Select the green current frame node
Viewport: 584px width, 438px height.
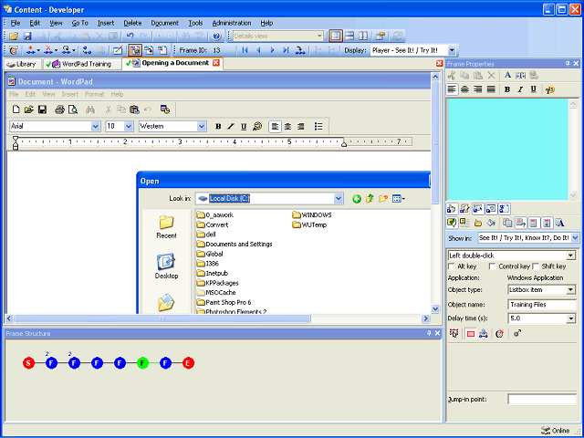click(x=142, y=363)
